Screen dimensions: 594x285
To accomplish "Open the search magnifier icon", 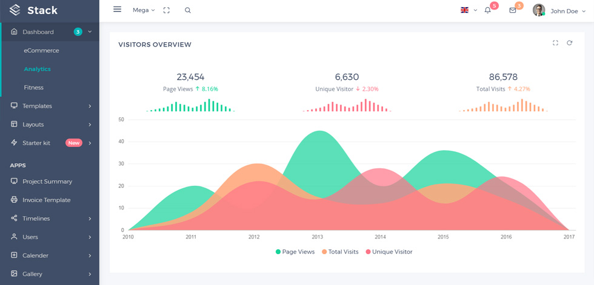I will pyautogui.click(x=187, y=10).
